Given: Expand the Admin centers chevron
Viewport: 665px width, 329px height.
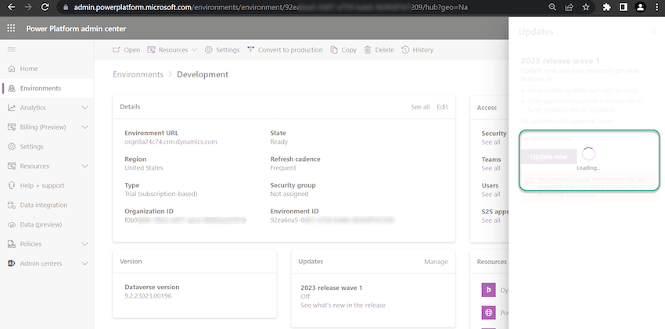Looking at the screenshot, I should [x=84, y=263].
